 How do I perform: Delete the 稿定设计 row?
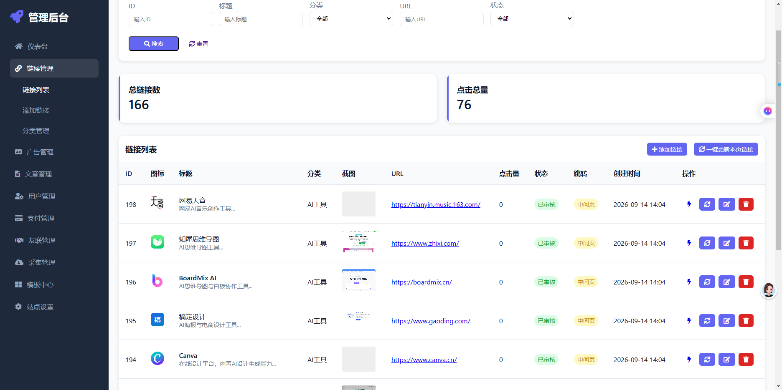pyautogui.click(x=746, y=321)
